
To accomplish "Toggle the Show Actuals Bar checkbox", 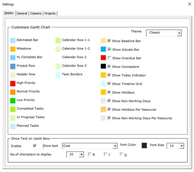I will click(x=109, y=49).
